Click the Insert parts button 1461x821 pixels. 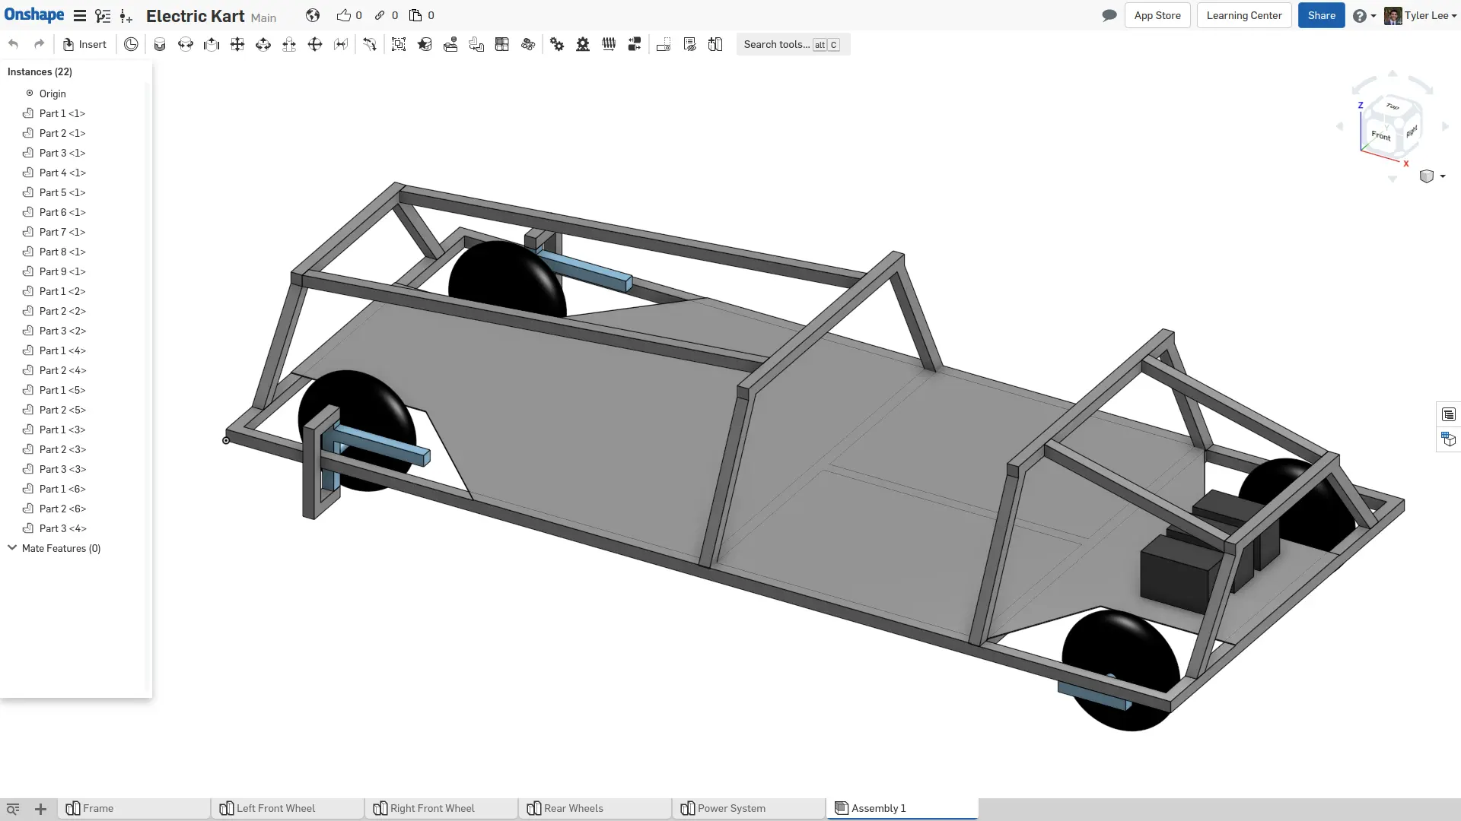tap(84, 45)
